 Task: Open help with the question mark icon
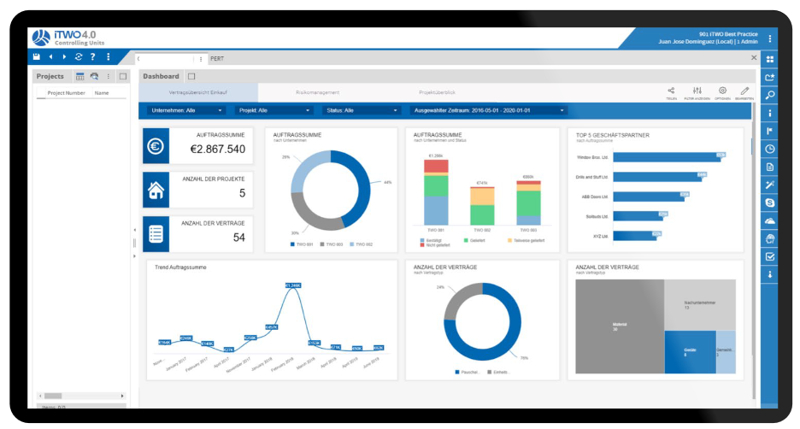tap(93, 56)
